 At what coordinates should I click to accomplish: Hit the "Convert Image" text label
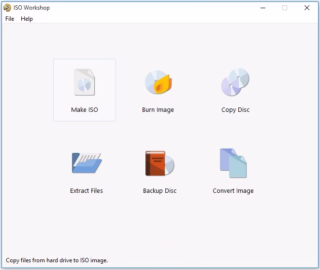pyautogui.click(x=233, y=191)
